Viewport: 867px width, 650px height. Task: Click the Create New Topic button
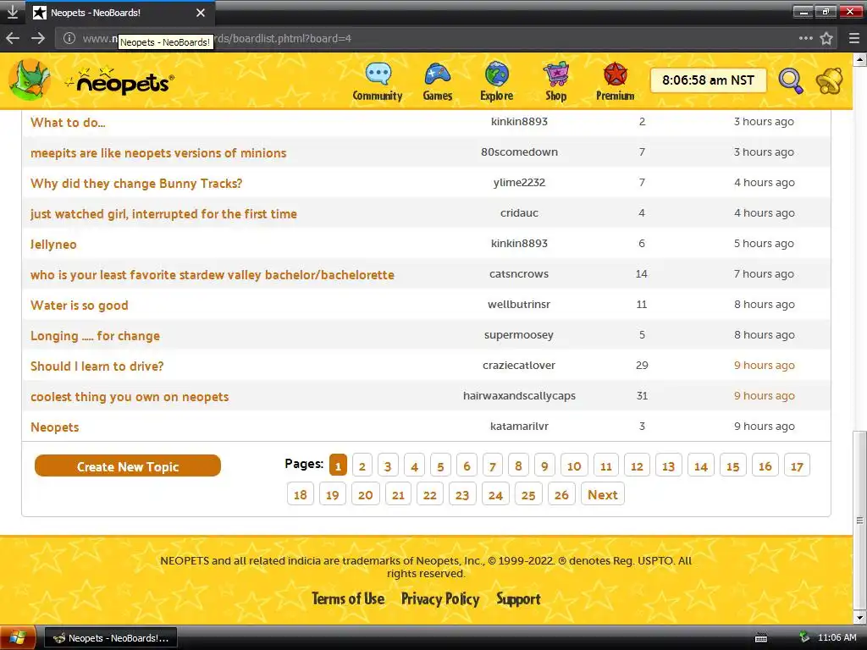click(x=128, y=466)
